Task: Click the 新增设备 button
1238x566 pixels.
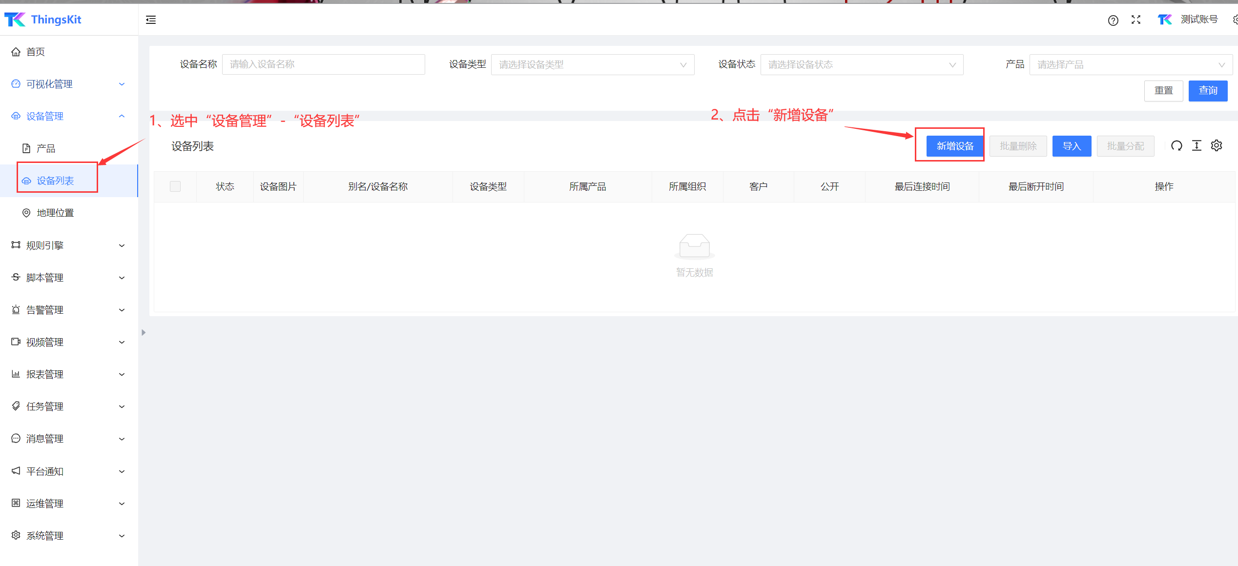Action: point(955,146)
